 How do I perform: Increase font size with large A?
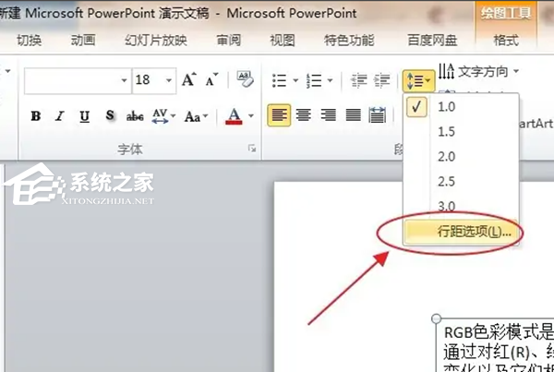[188, 79]
